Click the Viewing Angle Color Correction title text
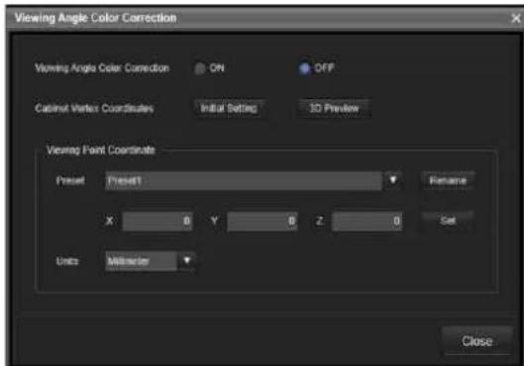524x366 pixels. pyautogui.click(x=95, y=18)
